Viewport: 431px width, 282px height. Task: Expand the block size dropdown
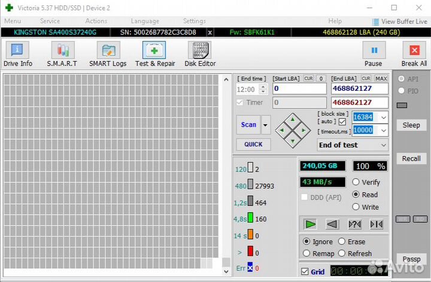tap(383, 117)
